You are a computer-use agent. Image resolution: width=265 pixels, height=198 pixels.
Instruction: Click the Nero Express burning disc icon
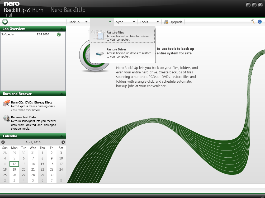click(x=6, y=103)
